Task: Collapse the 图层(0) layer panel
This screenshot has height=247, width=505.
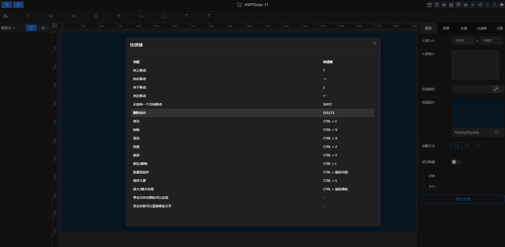Action: coord(8,28)
